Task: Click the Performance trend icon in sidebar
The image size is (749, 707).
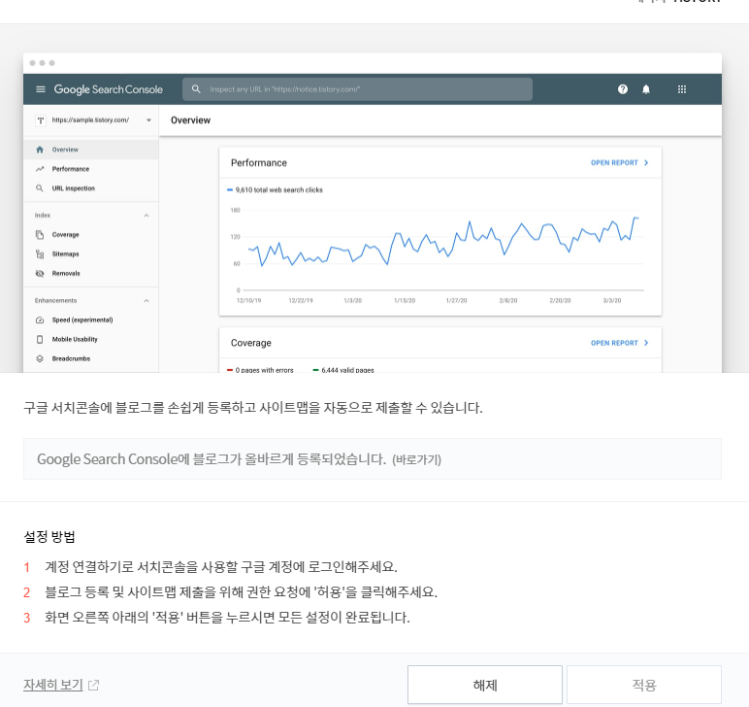Action: pyautogui.click(x=40, y=169)
